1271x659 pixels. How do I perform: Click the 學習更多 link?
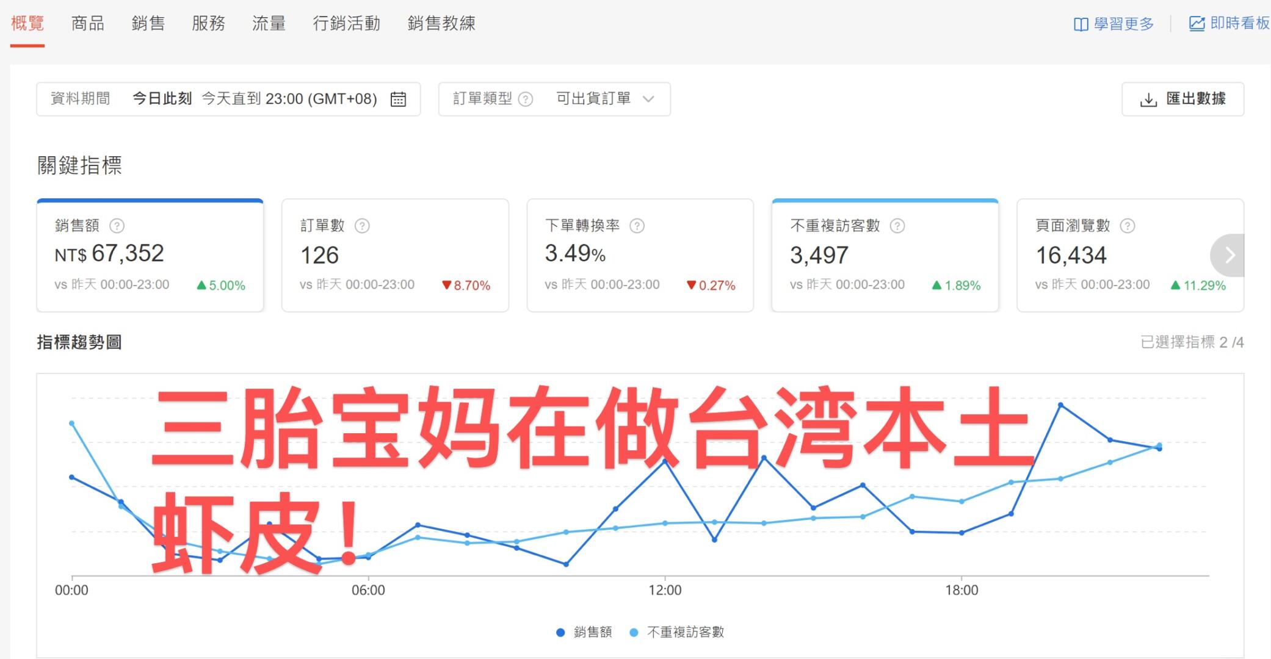point(1114,24)
